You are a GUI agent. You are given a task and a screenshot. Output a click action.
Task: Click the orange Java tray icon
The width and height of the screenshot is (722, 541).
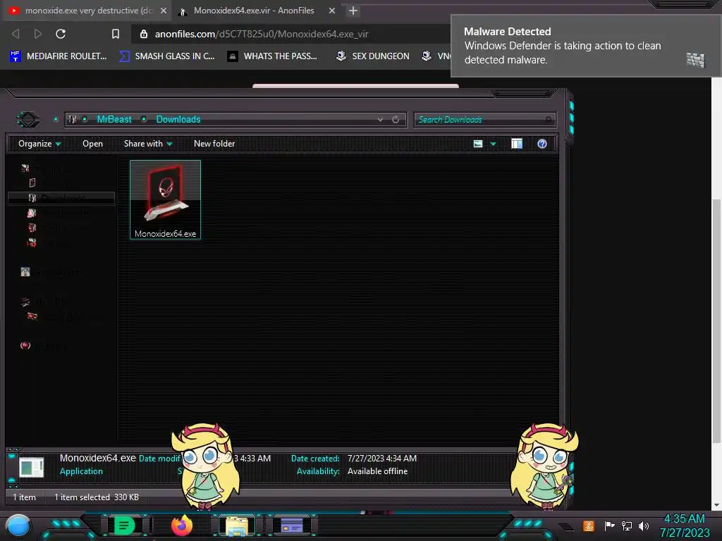tap(589, 526)
